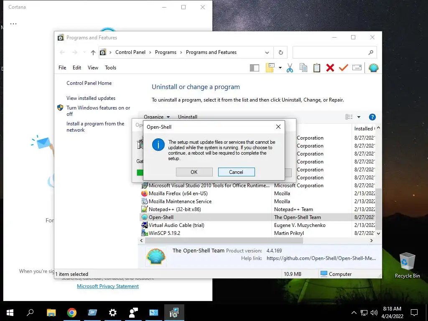Select Virtual Audio Cable (trial) row
428x321 pixels.
point(258,225)
